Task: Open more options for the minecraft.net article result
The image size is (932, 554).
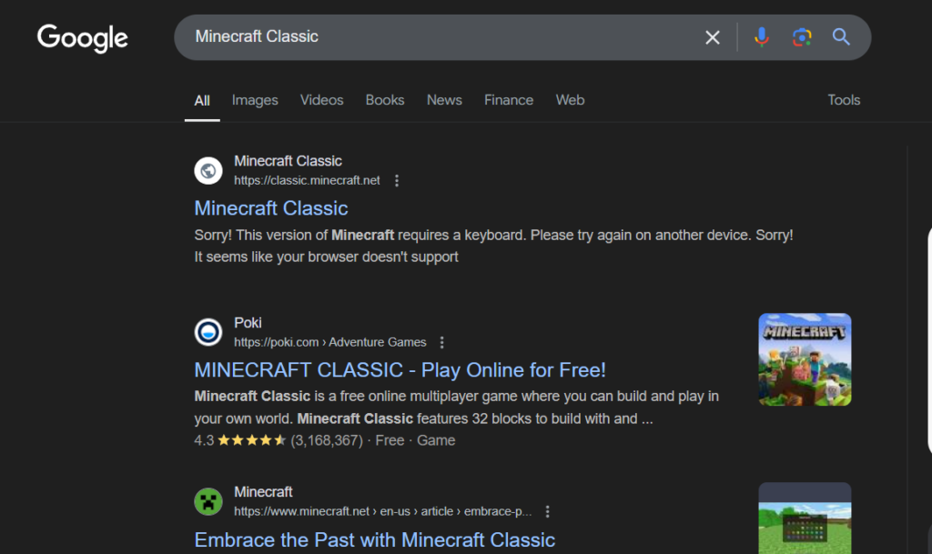Action: [547, 512]
